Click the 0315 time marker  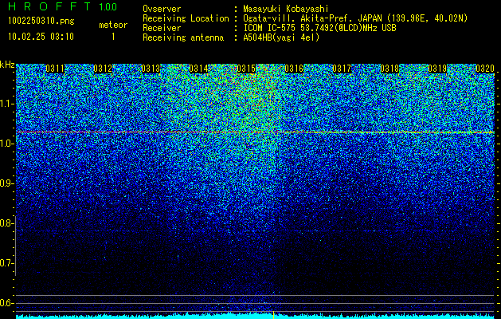(x=246, y=69)
